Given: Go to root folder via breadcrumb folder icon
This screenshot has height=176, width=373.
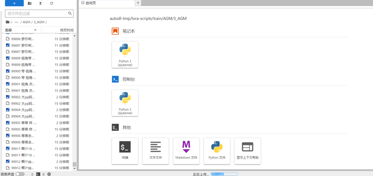Looking at the screenshot, I should pos(7,22).
